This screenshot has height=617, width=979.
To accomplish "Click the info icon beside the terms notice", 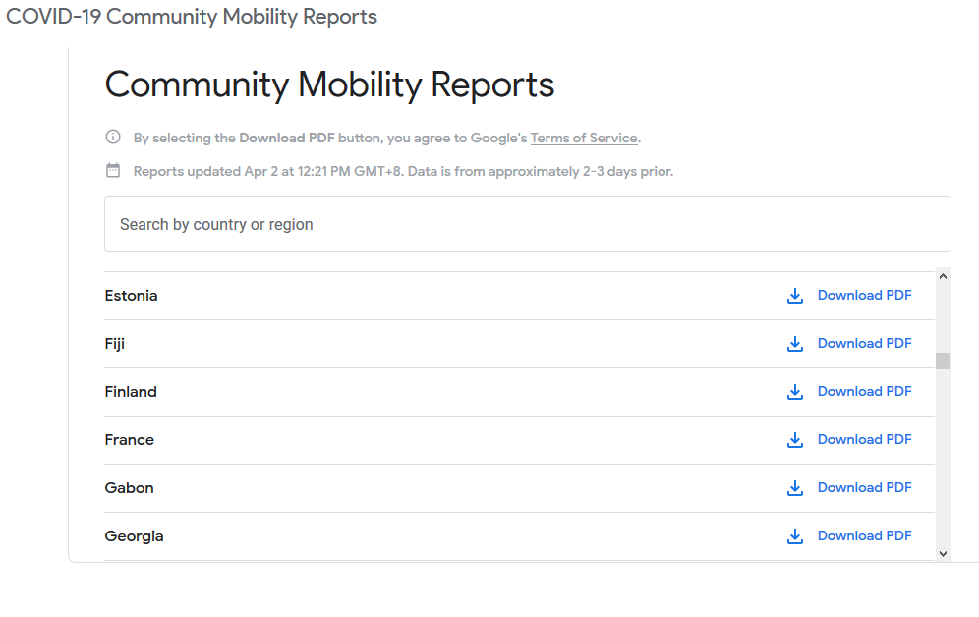I will tap(113, 138).
